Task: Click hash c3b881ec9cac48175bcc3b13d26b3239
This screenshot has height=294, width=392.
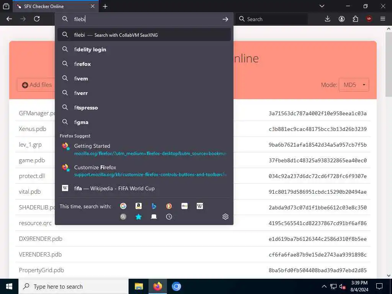Action: click(317, 129)
